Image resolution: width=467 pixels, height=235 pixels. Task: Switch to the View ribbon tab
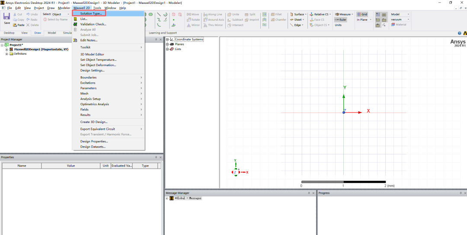[x=25, y=33]
